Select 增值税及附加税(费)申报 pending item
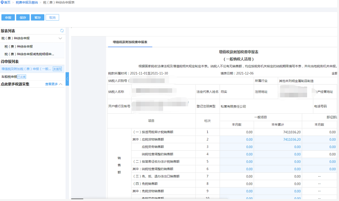The width and height of the screenshot is (339, 201). click(26, 69)
